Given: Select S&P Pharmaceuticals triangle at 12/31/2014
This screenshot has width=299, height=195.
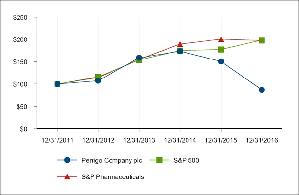Looking at the screenshot, I should pyautogui.click(x=180, y=44).
